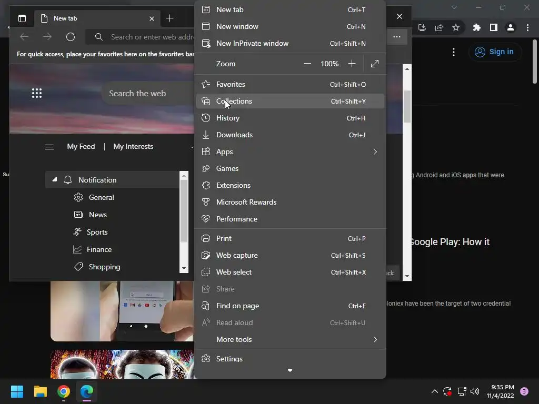Open New InPrivate window from menu
The image size is (539, 404).
(x=290, y=43)
